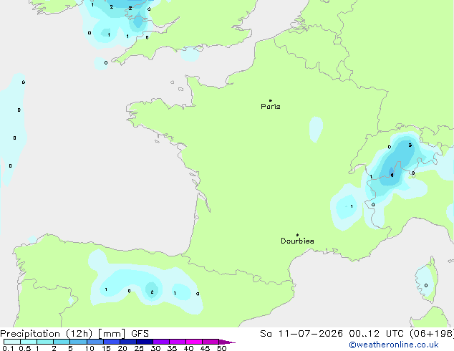This screenshot has height=351, width=454.
Task: Click the '3' precipitation value over Switzerland
Action: tap(410, 145)
